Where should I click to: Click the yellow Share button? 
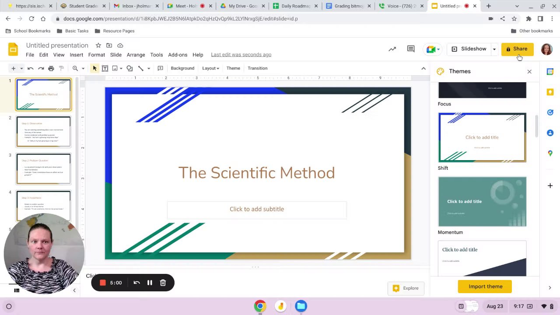pos(517,49)
